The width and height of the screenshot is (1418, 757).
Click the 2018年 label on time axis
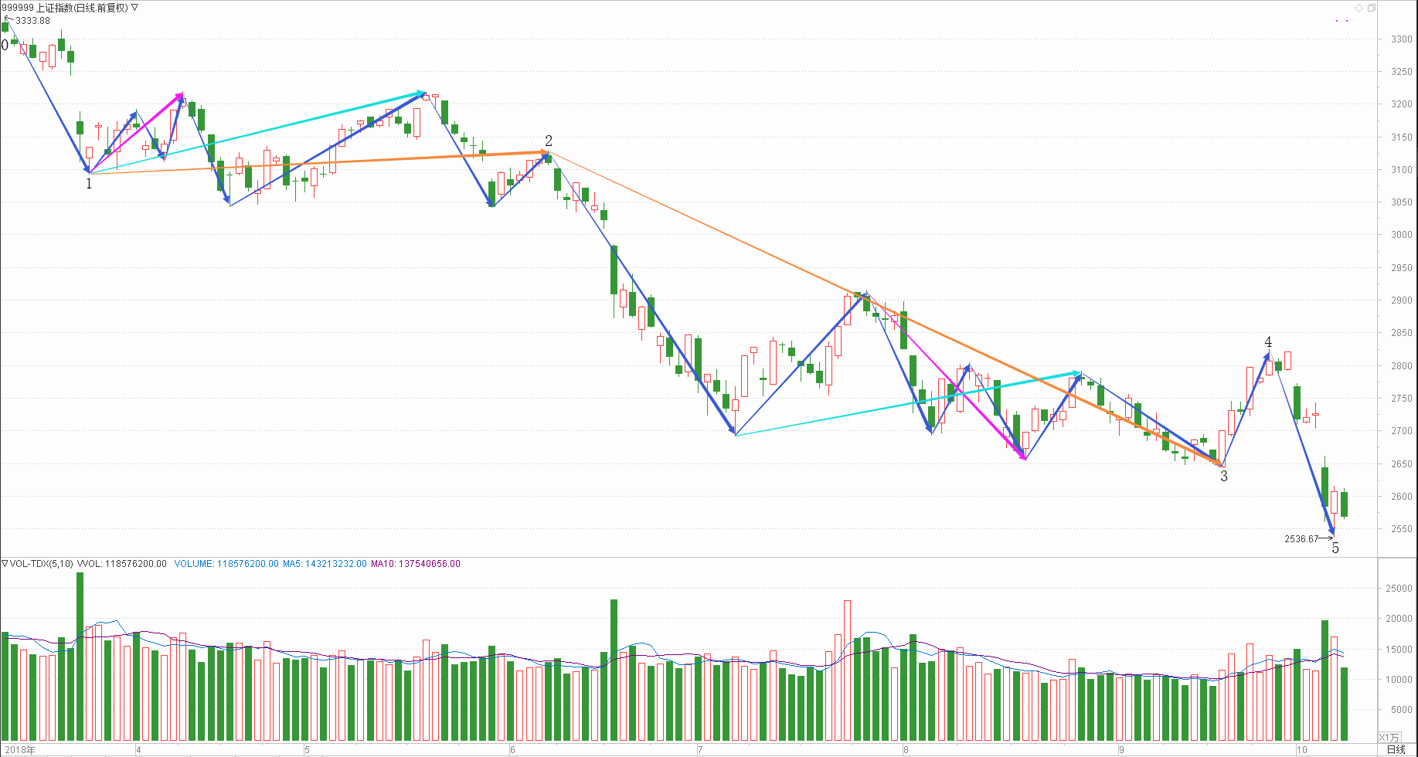pos(19,750)
